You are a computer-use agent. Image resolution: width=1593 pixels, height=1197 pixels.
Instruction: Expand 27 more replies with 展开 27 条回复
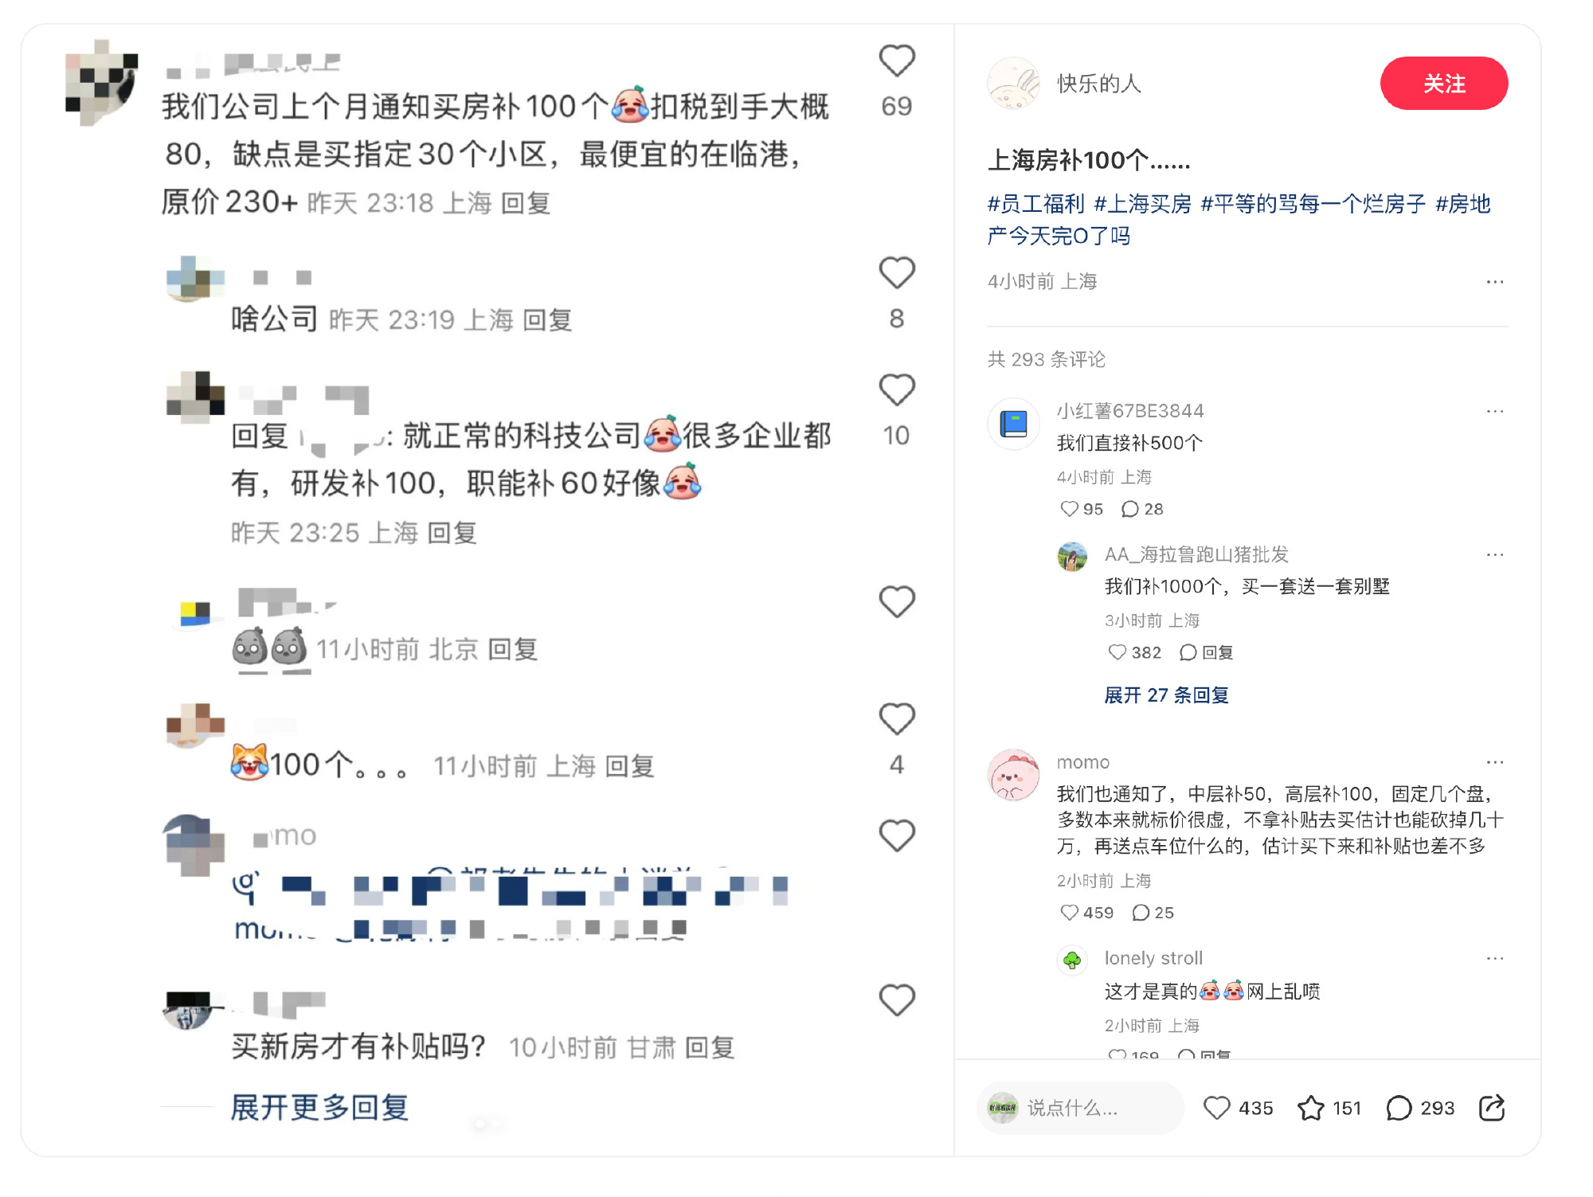tap(1166, 695)
